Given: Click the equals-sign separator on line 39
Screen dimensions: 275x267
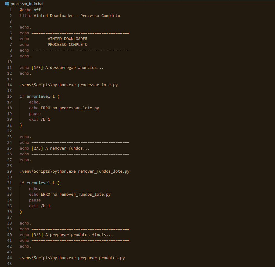Looking at the screenshot, I should click(80, 229).
